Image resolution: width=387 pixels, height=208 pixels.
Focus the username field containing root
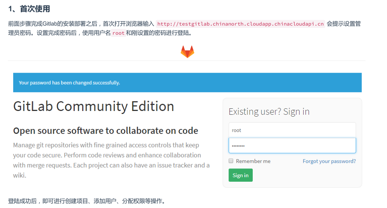pos(292,130)
